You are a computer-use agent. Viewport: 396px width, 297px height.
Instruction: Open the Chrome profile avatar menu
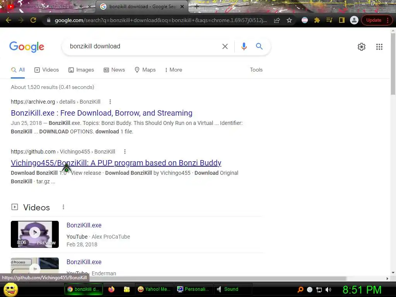click(x=354, y=20)
